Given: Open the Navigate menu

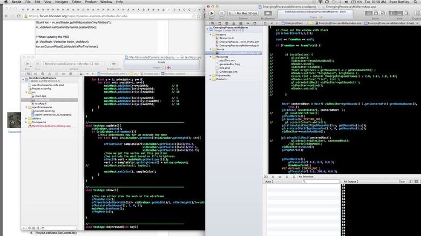Looking at the screenshot, I should coord(62,2).
